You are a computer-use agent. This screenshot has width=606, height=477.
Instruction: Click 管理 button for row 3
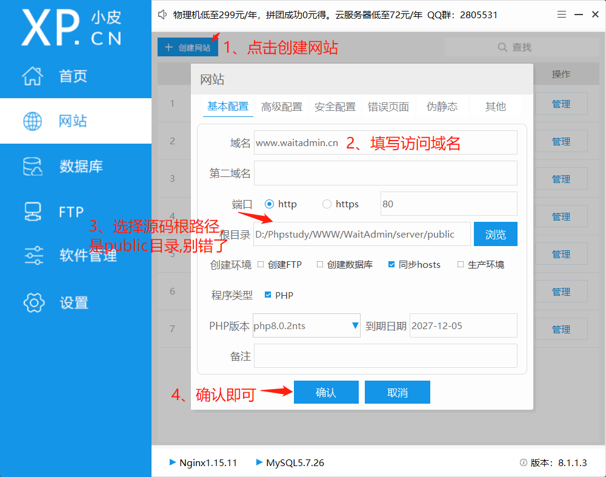[x=561, y=179]
